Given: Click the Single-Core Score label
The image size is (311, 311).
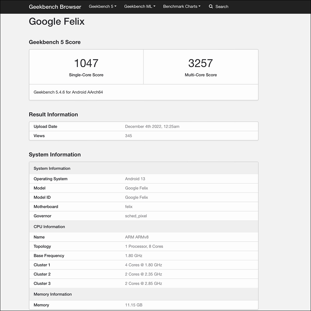Looking at the screenshot, I should (x=86, y=75).
